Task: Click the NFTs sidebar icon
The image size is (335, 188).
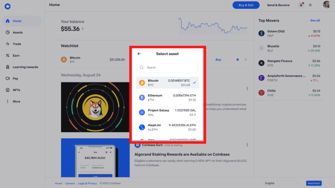Action: [x=8, y=90]
